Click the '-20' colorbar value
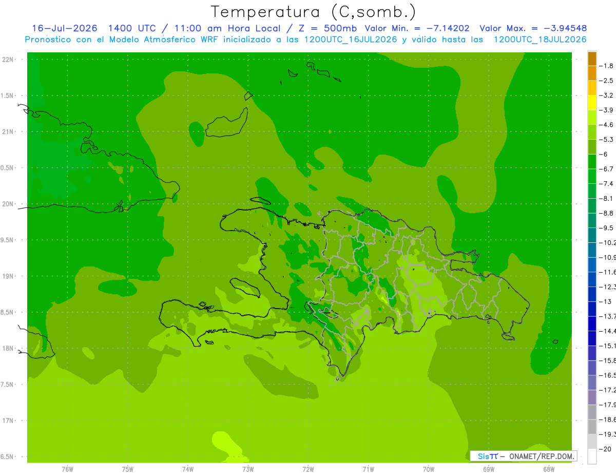This screenshot has width=616, height=476. (x=605, y=449)
